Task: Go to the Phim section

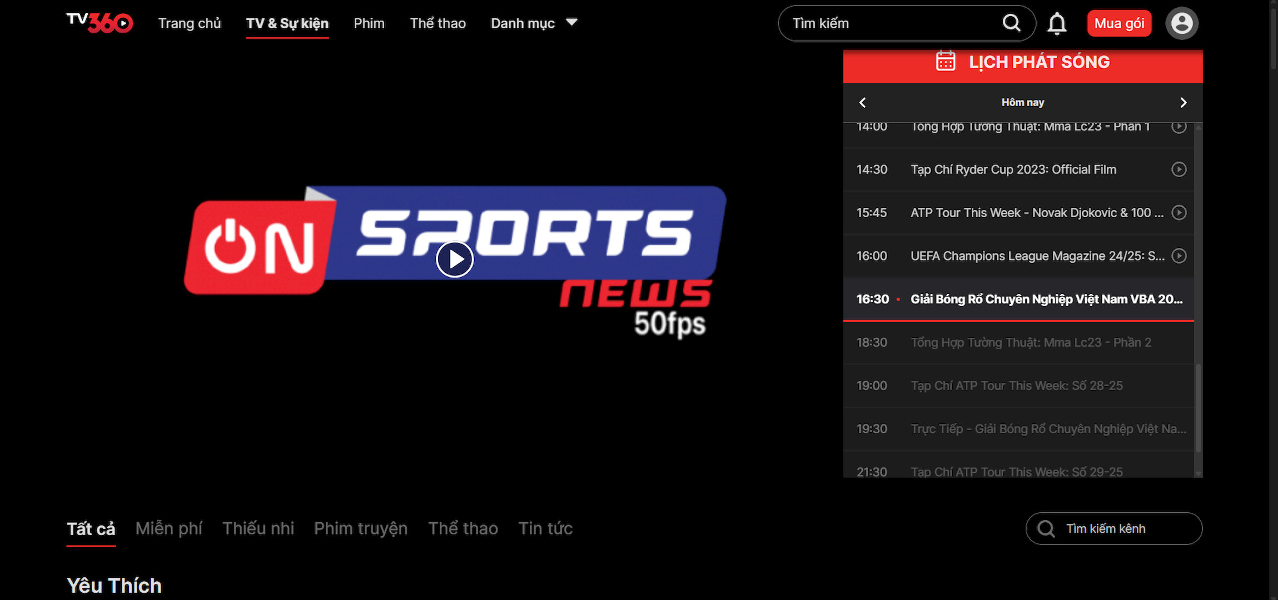Action: pyautogui.click(x=369, y=23)
